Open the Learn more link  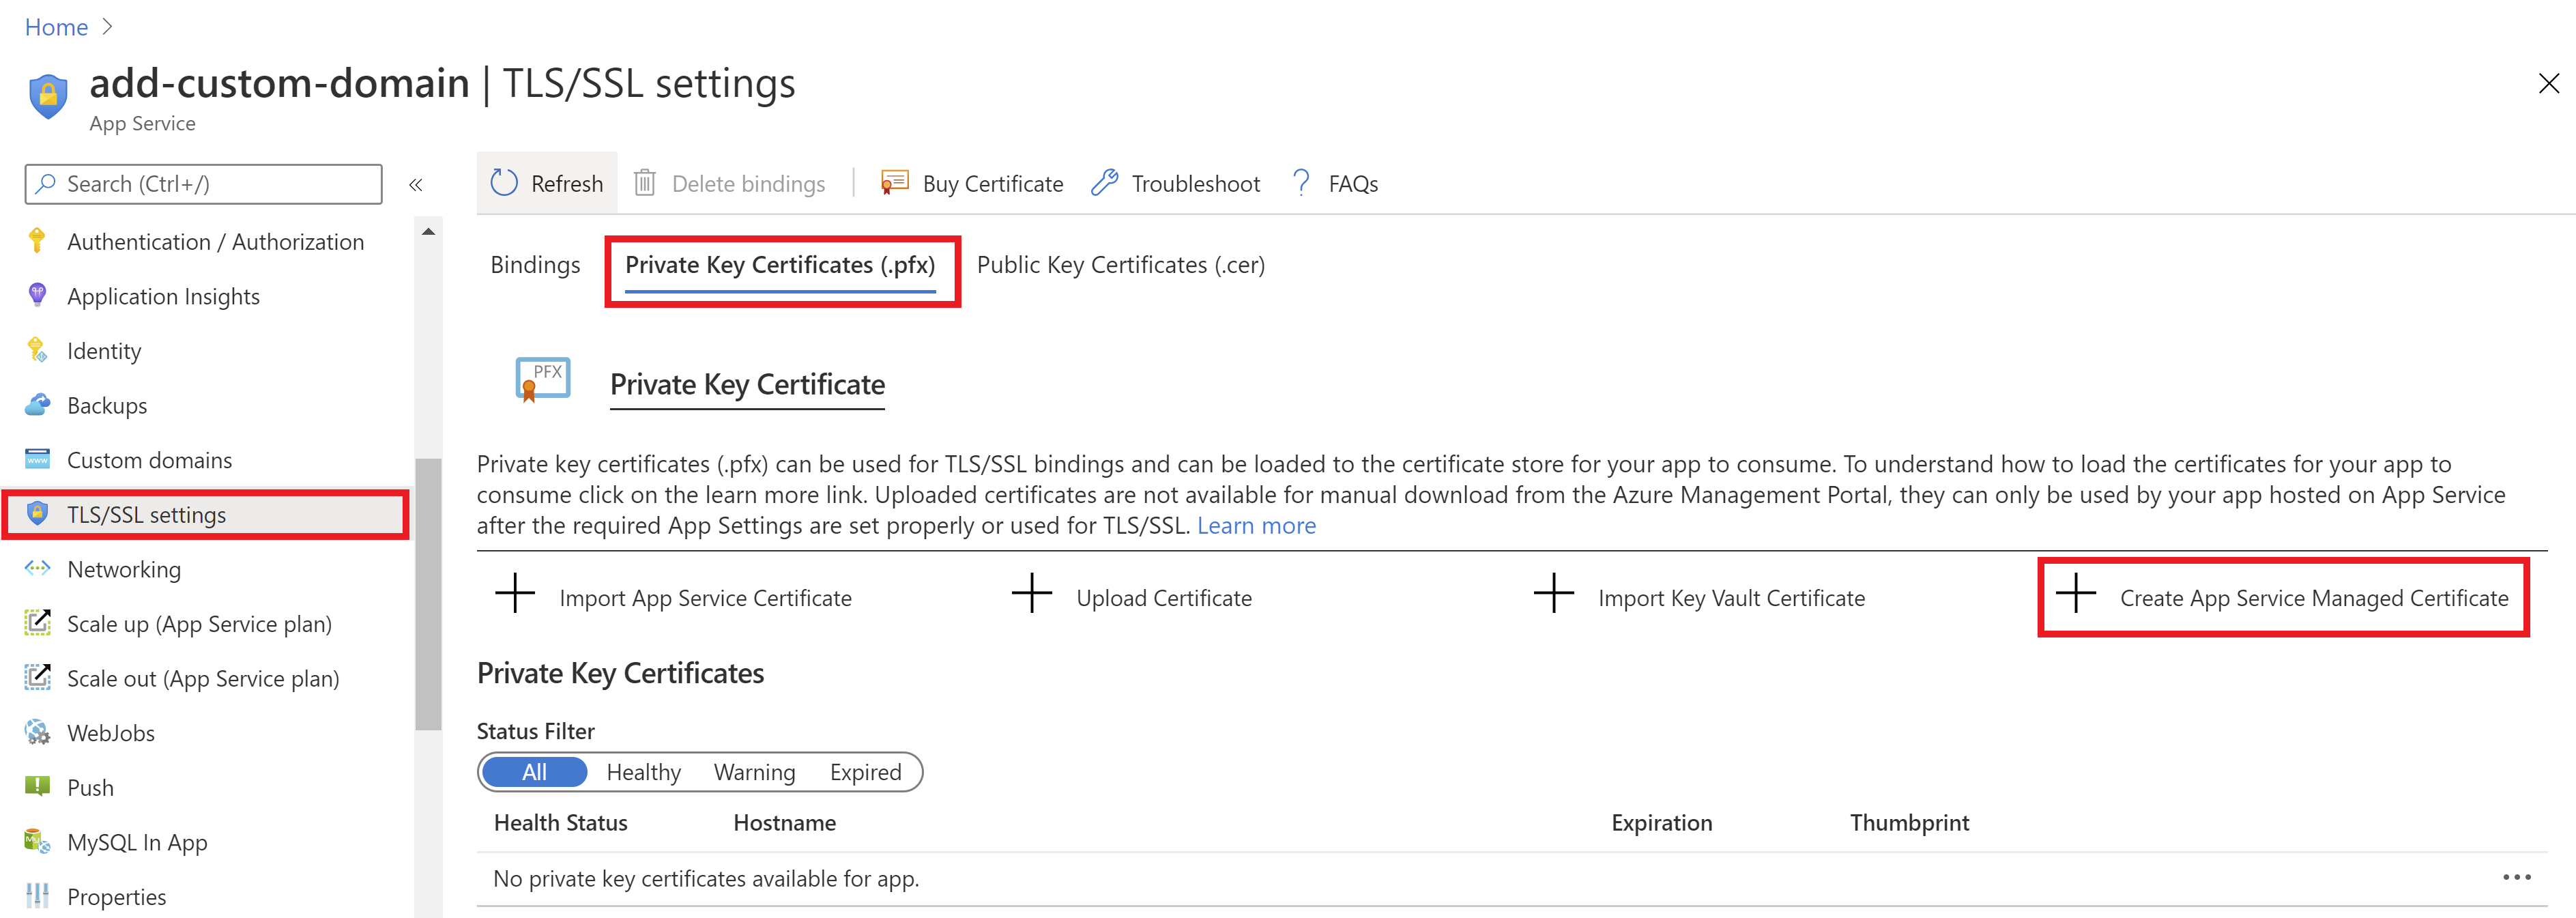1256,525
